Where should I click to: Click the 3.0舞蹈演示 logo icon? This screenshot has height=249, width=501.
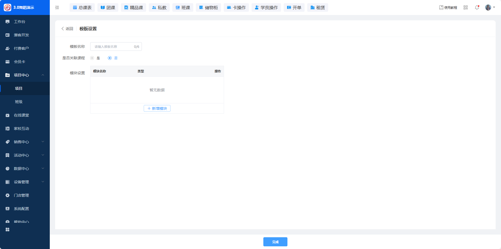[x=7, y=7]
